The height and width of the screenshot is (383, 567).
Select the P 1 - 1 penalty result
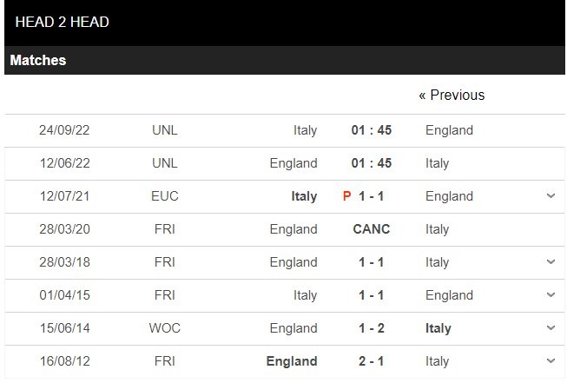click(x=364, y=196)
